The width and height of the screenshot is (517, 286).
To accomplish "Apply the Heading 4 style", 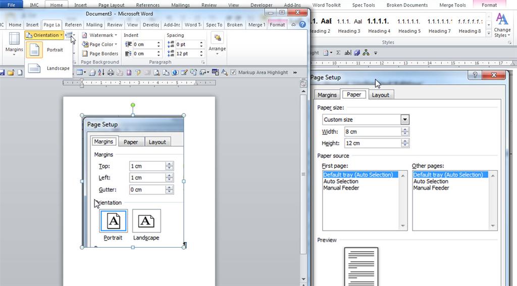I will (x=379, y=26).
